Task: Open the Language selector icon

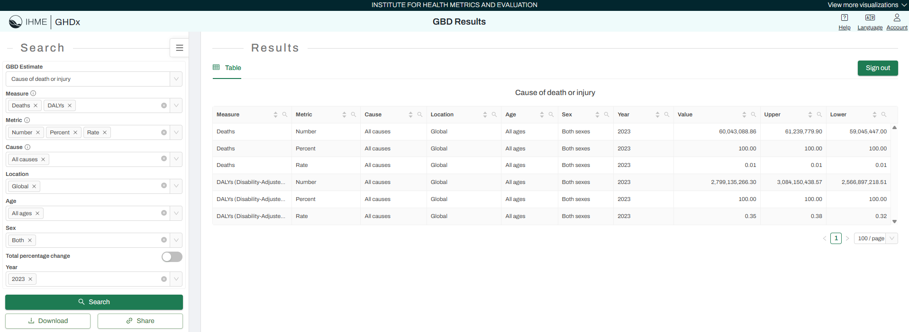Action: [x=870, y=18]
